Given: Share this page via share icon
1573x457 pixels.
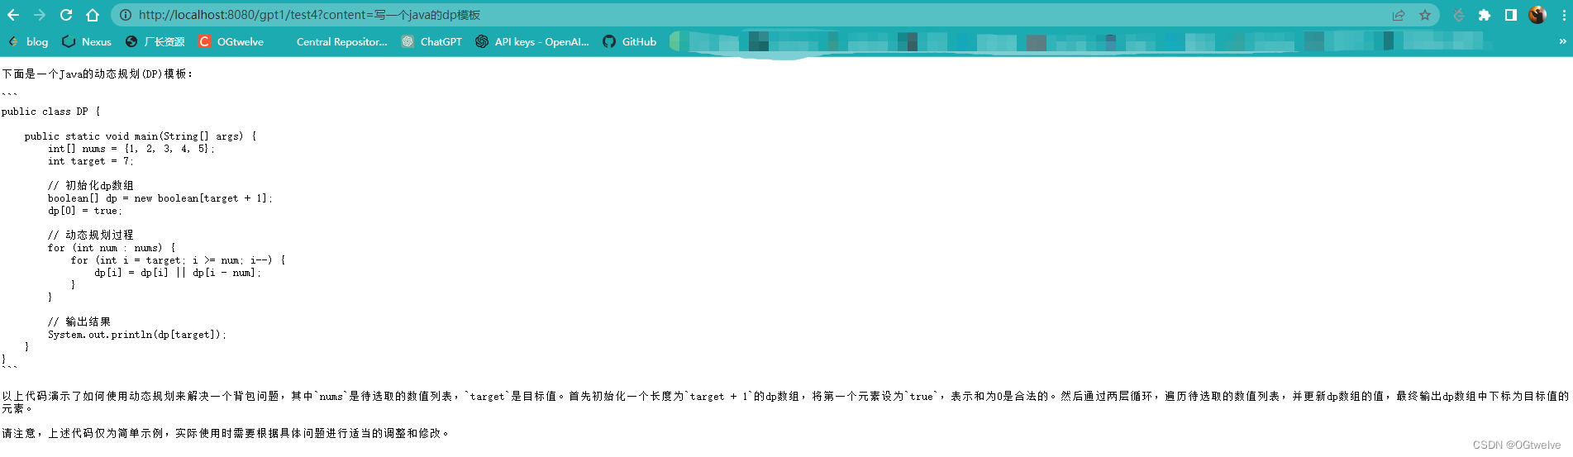Looking at the screenshot, I should click(1399, 15).
